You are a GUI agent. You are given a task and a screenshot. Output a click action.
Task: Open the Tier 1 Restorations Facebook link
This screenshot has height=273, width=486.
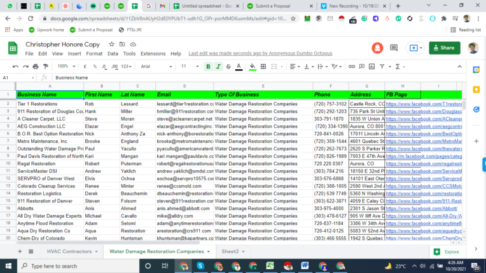pyautogui.click(x=424, y=104)
